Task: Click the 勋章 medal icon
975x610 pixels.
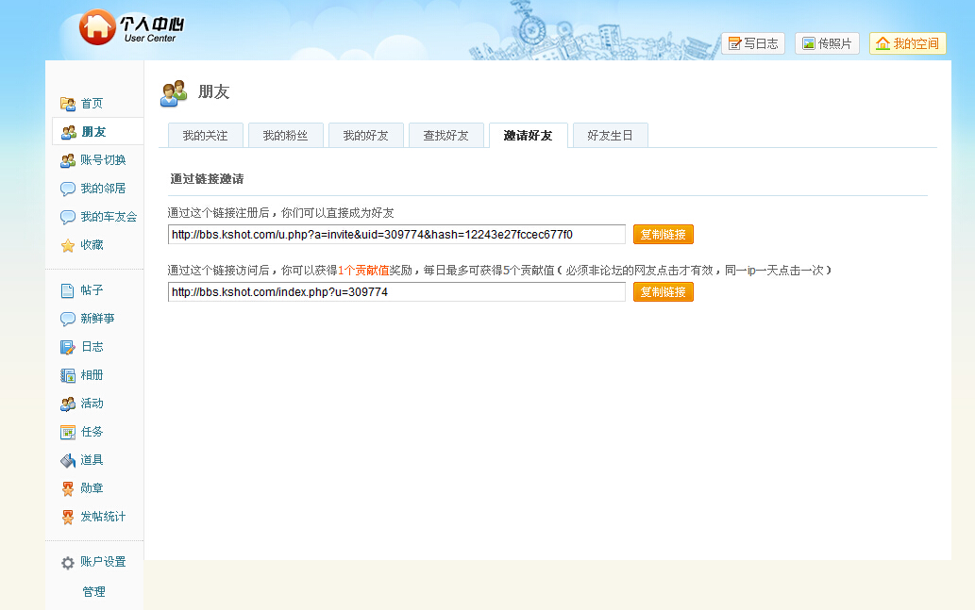Action: coord(67,489)
